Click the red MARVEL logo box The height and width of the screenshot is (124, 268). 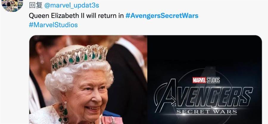(x=199, y=80)
